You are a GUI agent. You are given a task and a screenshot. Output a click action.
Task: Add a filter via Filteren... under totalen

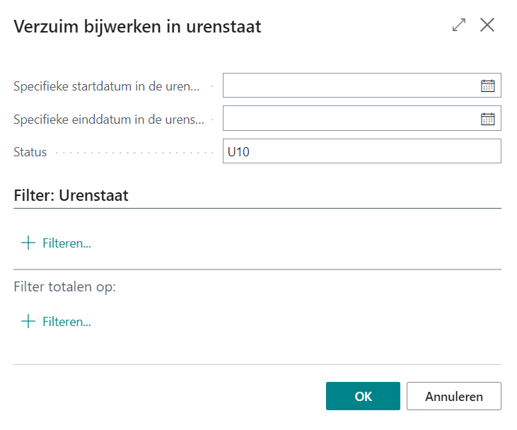pyautogui.click(x=66, y=322)
